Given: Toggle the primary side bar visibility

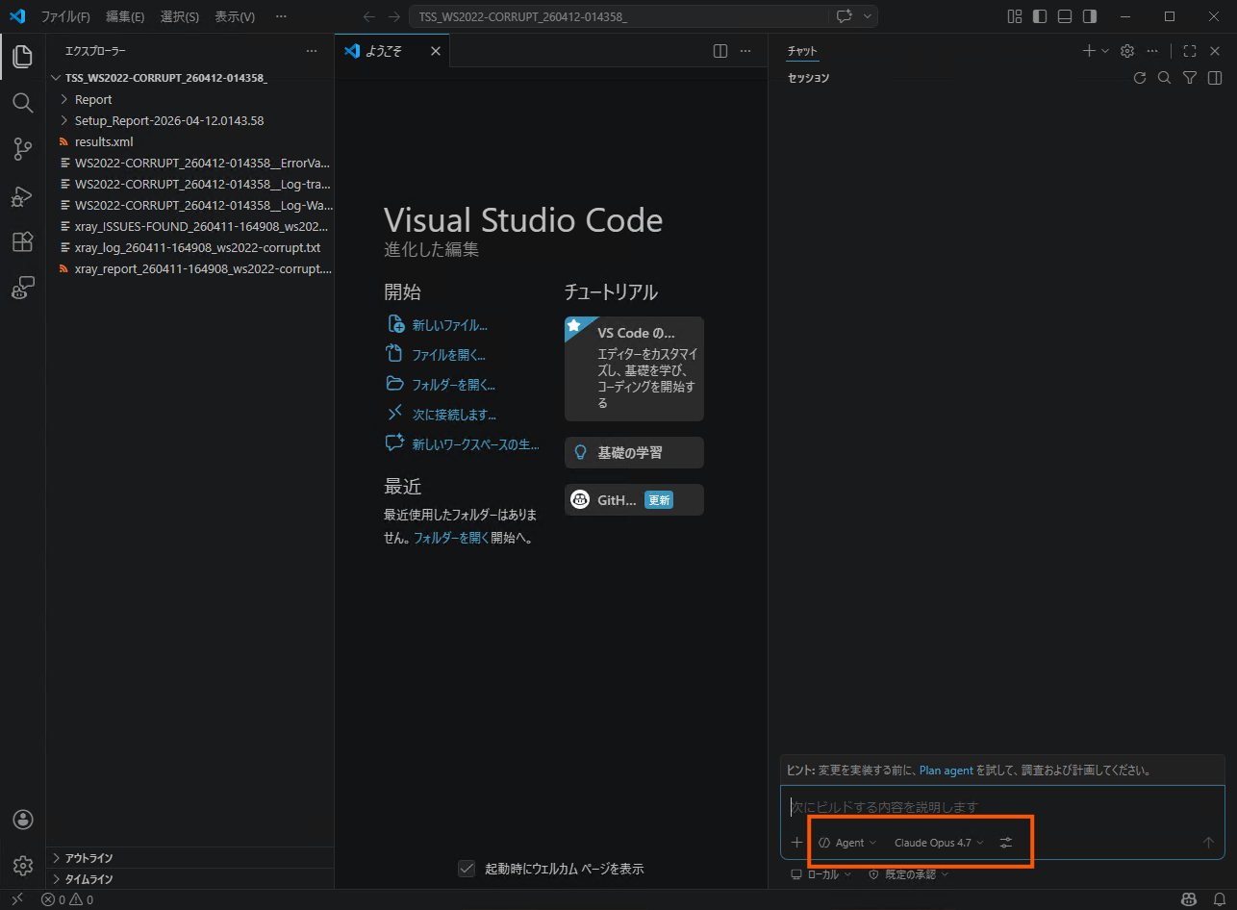Looking at the screenshot, I should (1040, 16).
